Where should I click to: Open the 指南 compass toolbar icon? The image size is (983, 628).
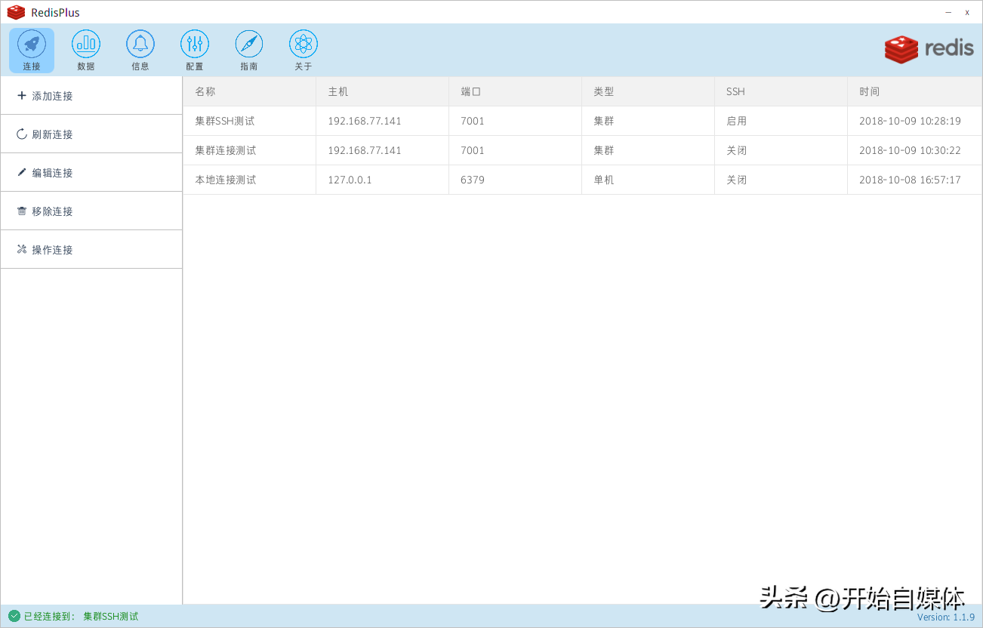[249, 51]
